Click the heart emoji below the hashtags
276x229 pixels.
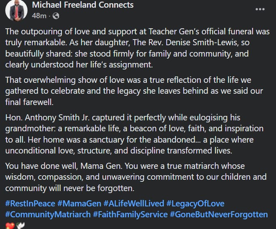click(9, 225)
